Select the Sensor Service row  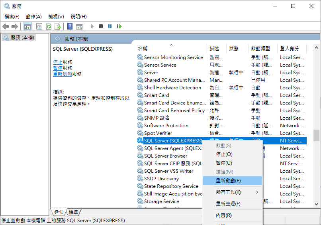(221, 65)
